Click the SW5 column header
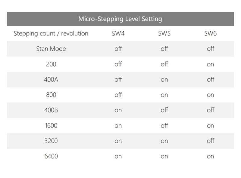The height and width of the screenshot is (178, 241). click(x=164, y=33)
